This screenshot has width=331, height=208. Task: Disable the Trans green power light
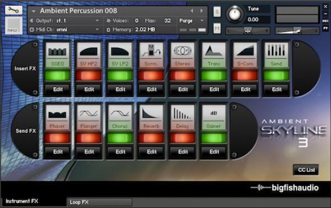(x=213, y=75)
